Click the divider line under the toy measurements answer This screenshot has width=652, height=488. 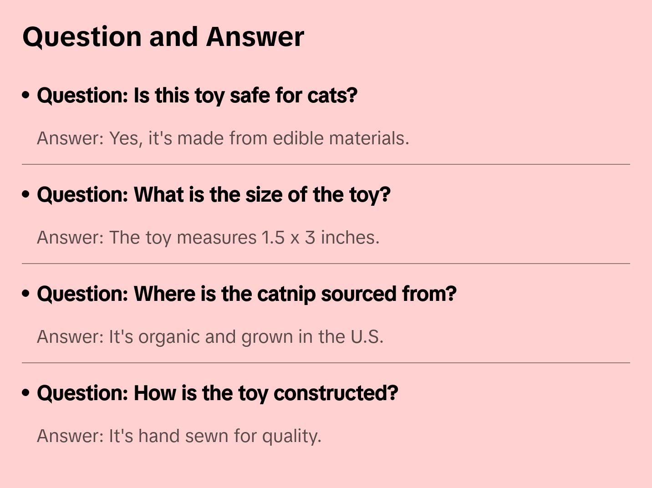[326, 264]
